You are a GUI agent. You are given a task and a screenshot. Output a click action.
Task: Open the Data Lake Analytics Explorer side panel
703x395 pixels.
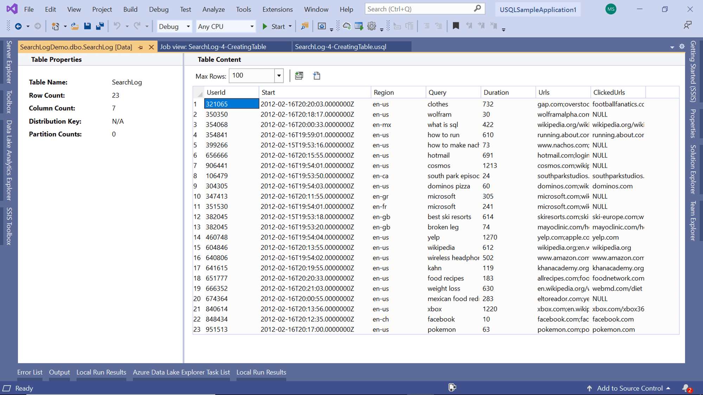tap(9, 160)
